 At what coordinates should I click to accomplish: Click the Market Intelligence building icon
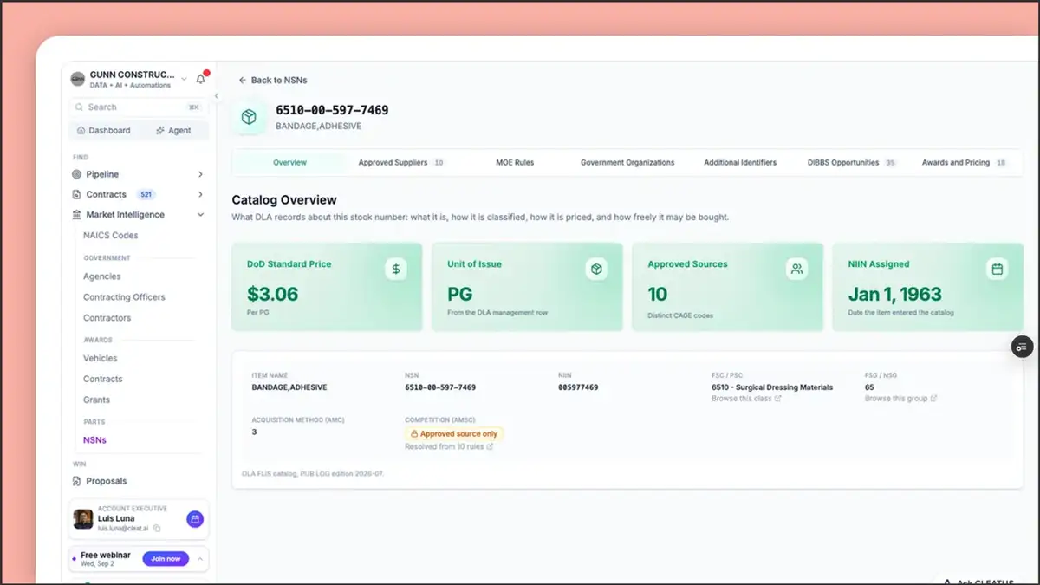[x=77, y=215]
